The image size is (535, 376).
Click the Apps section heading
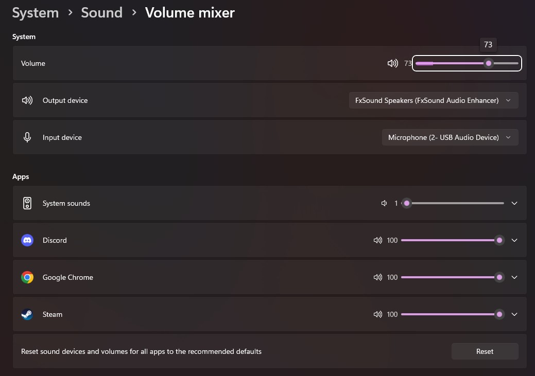(x=21, y=176)
